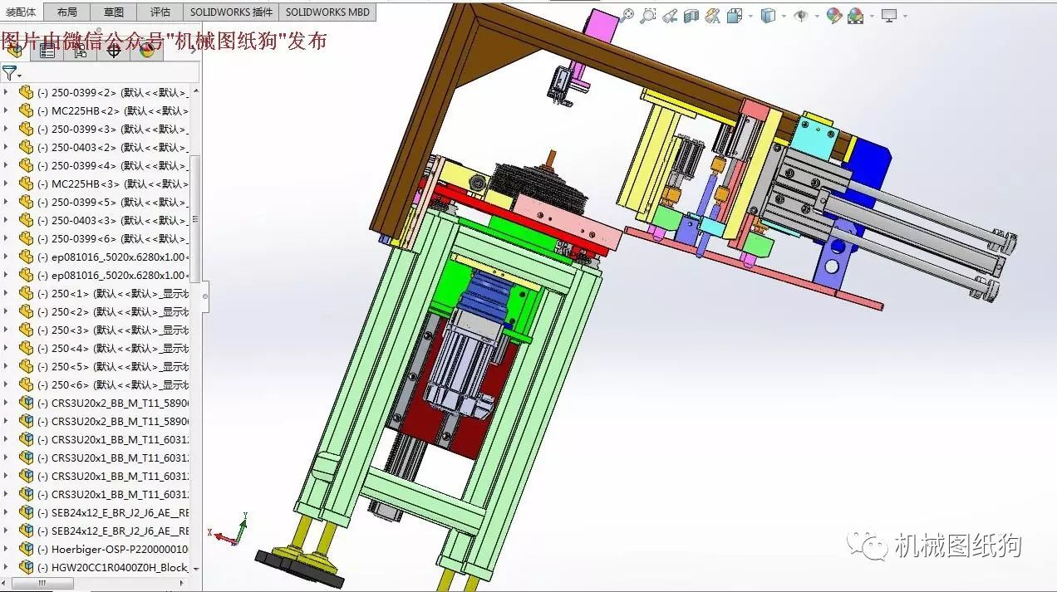Open the SOLIDWORKS MBD tab
1057x592 pixels.
coord(327,12)
